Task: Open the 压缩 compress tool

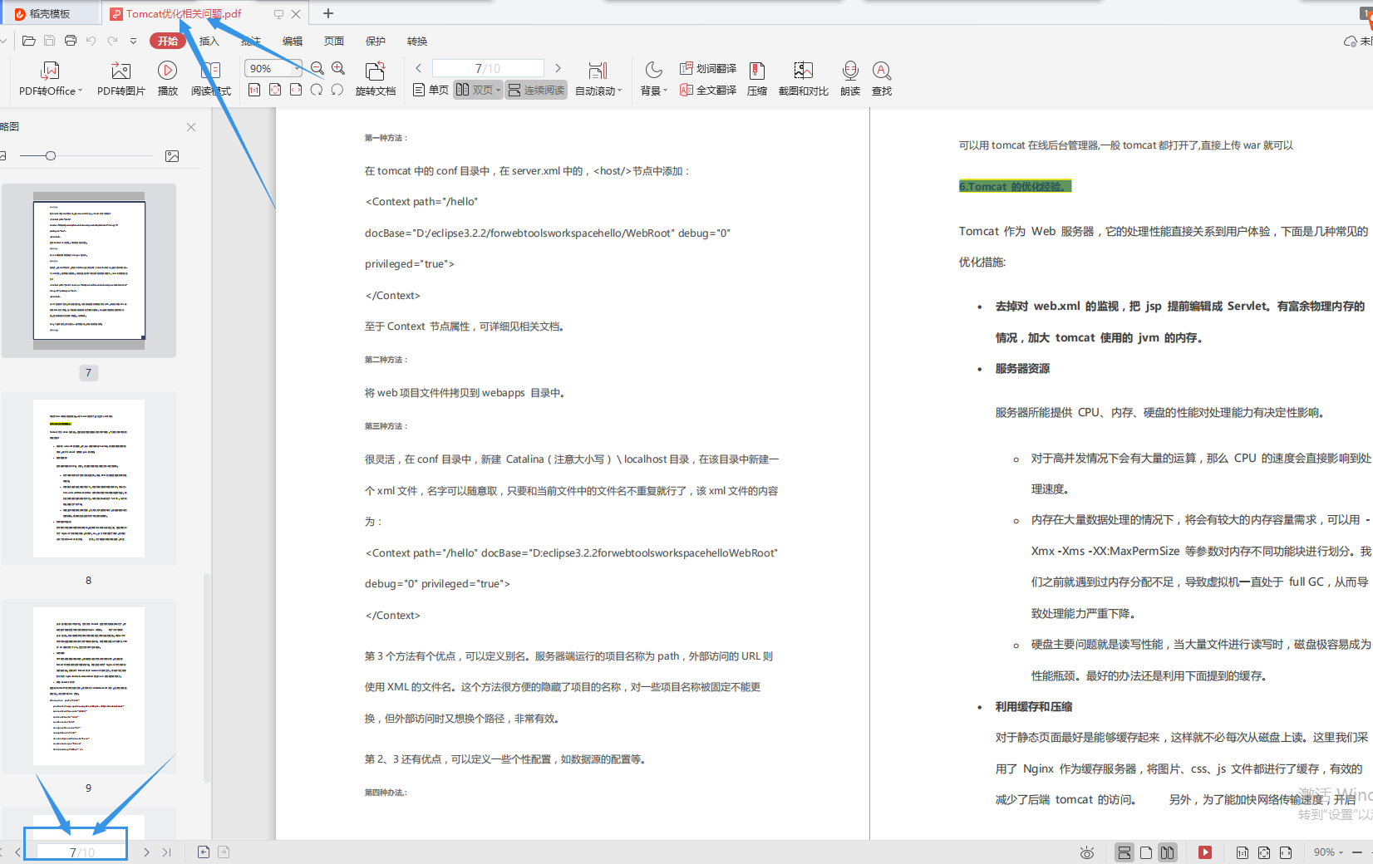Action: (757, 79)
